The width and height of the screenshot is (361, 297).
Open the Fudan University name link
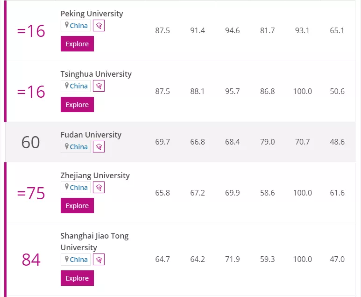tap(91, 135)
